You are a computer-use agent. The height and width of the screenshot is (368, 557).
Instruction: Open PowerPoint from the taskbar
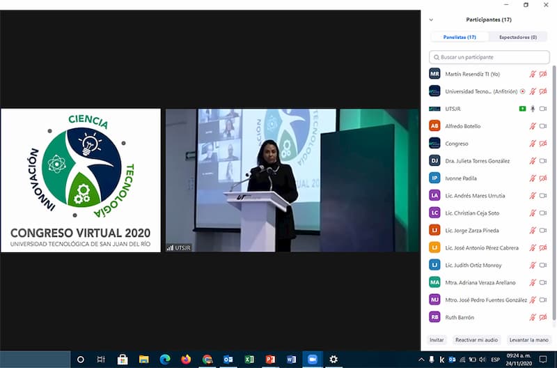pyautogui.click(x=270, y=360)
